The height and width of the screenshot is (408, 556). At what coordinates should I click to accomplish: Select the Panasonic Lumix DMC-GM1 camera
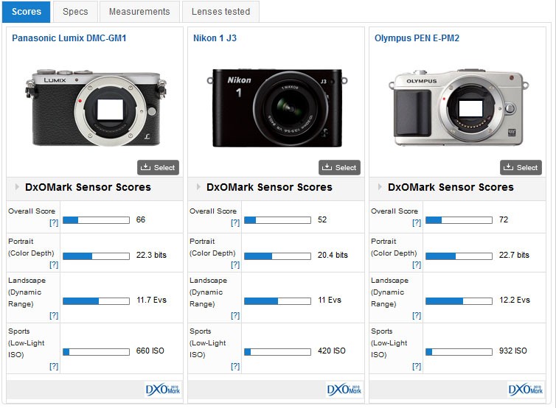coord(158,167)
